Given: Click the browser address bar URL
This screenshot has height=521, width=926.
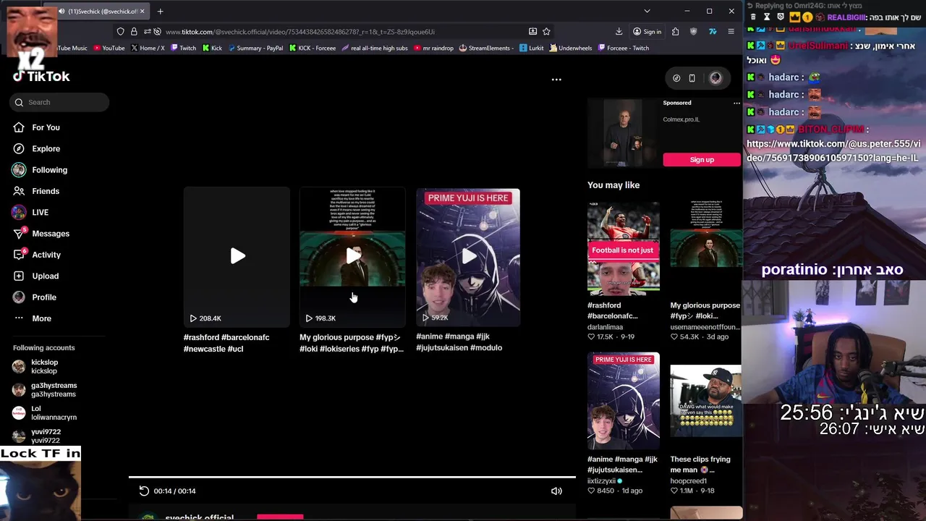Looking at the screenshot, I should (300, 32).
